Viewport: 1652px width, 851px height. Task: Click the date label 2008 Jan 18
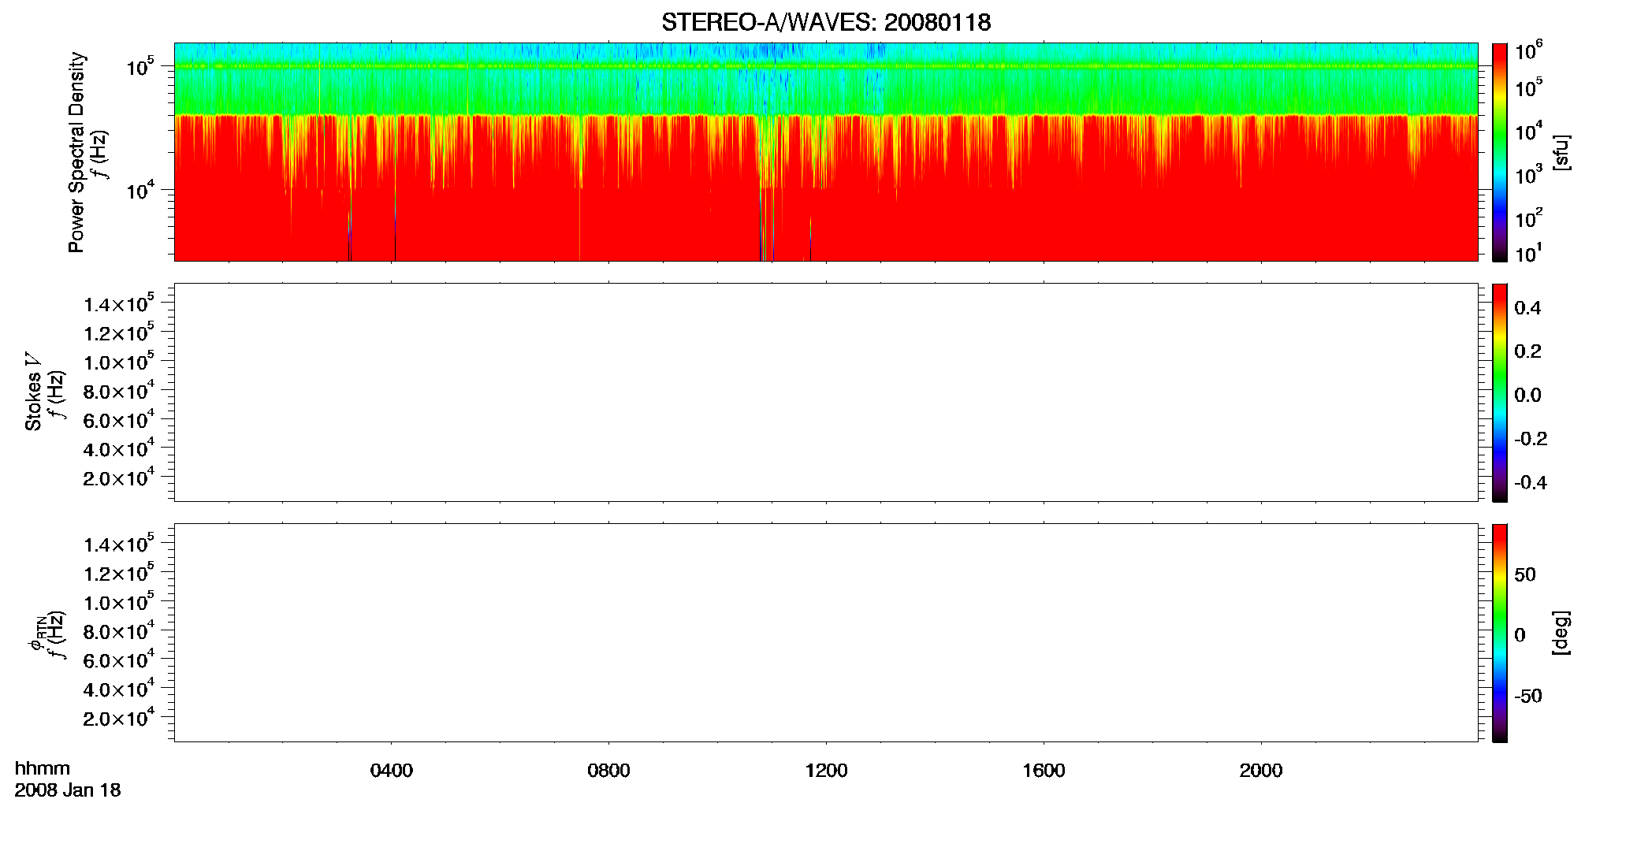point(68,790)
